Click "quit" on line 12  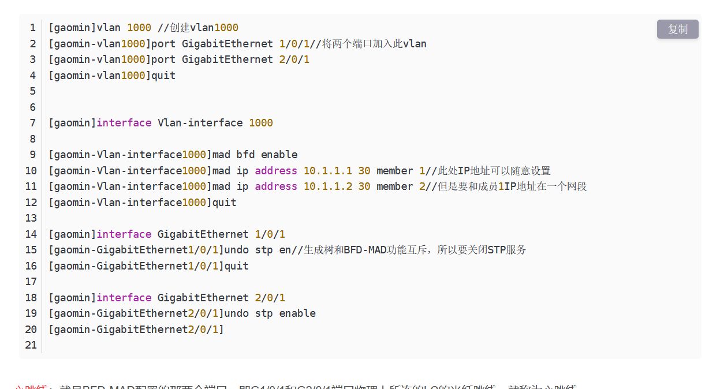[x=224, y=203]
